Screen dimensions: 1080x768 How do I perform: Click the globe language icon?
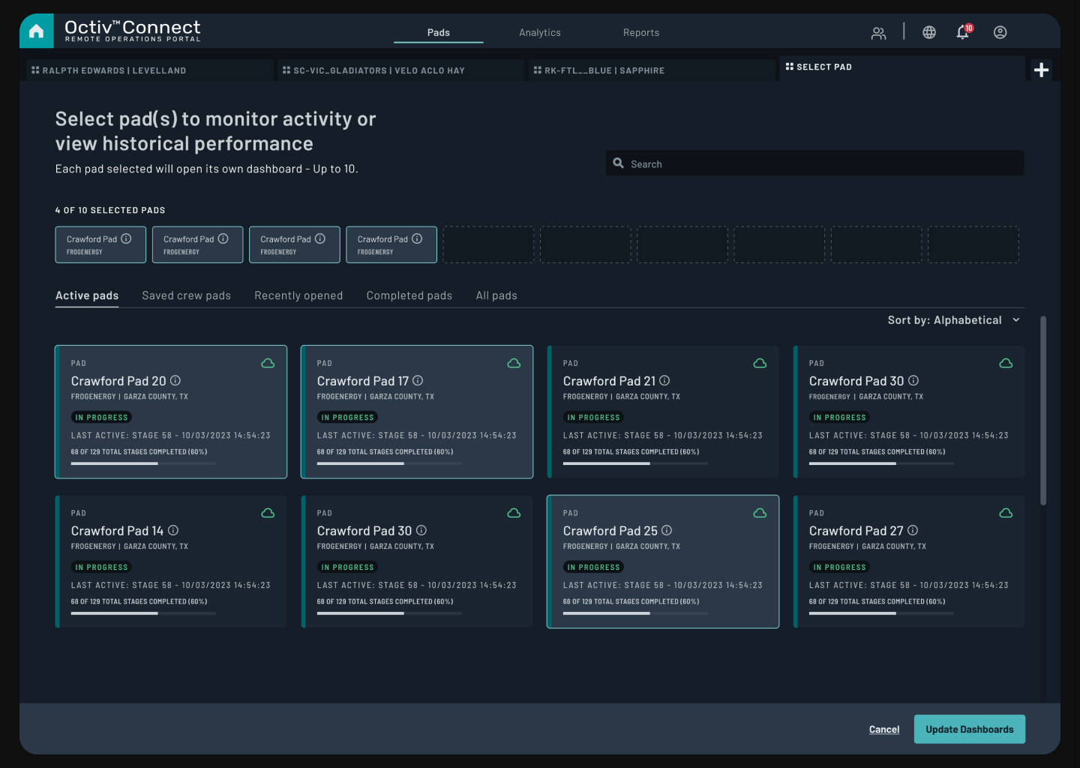928,32
